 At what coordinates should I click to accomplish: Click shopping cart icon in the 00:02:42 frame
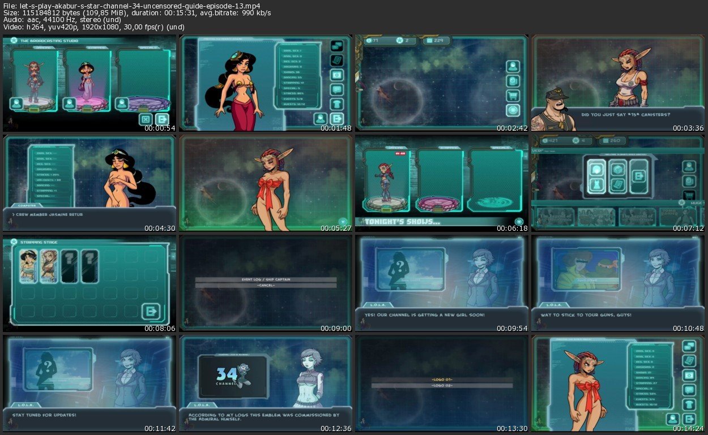[x=513, y=96]
